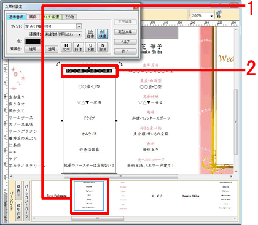
Task: Open the 連綿体 ligature dropdown
Action: coord(79,34)
